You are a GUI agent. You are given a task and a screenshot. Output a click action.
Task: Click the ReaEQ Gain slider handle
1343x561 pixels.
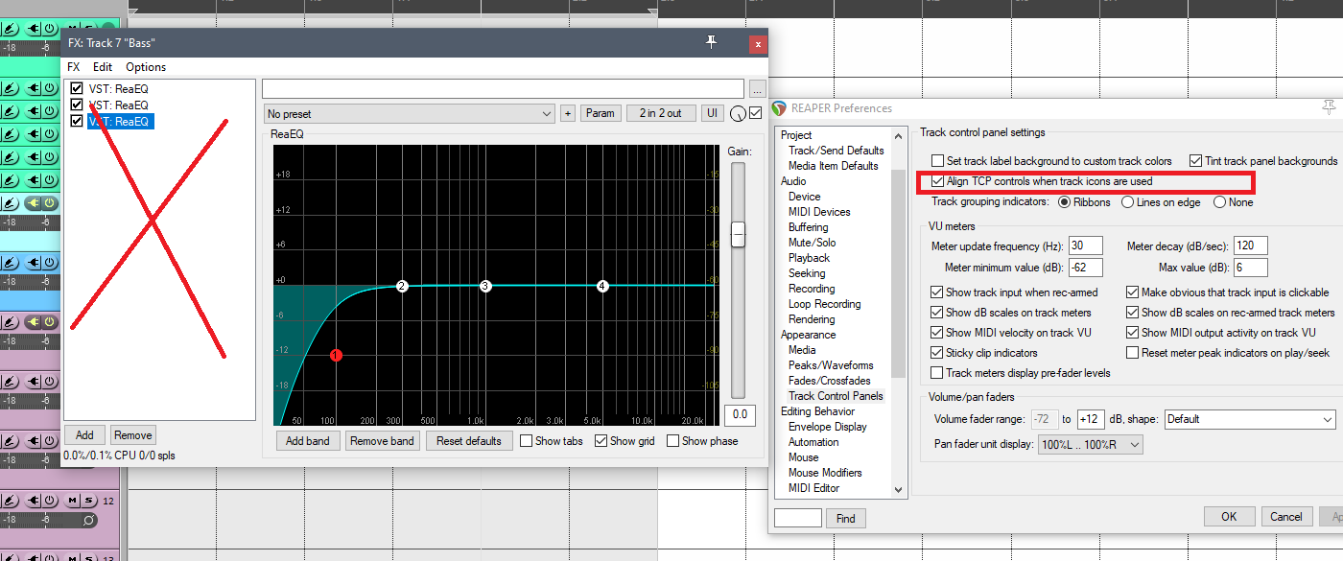point(738,235)
